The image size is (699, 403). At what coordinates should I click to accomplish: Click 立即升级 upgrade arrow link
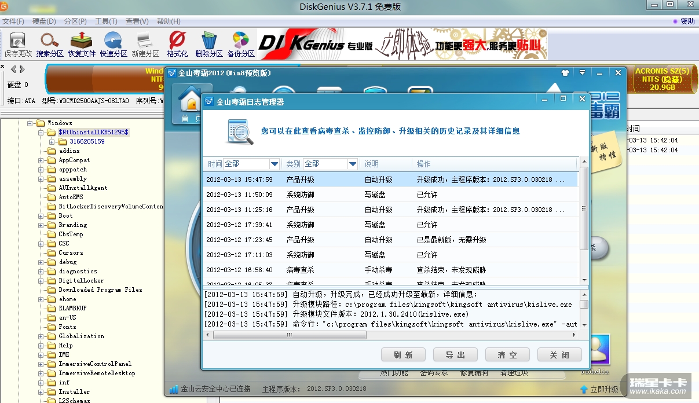pos(599,389)
